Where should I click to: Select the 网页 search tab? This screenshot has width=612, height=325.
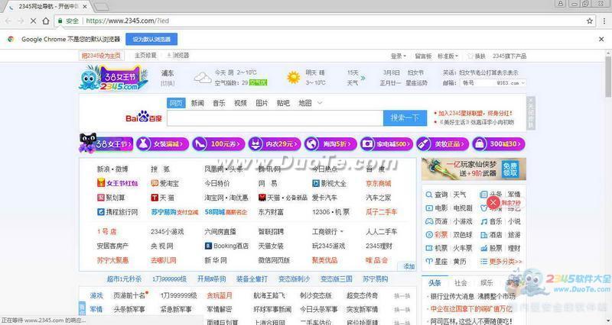176,103
